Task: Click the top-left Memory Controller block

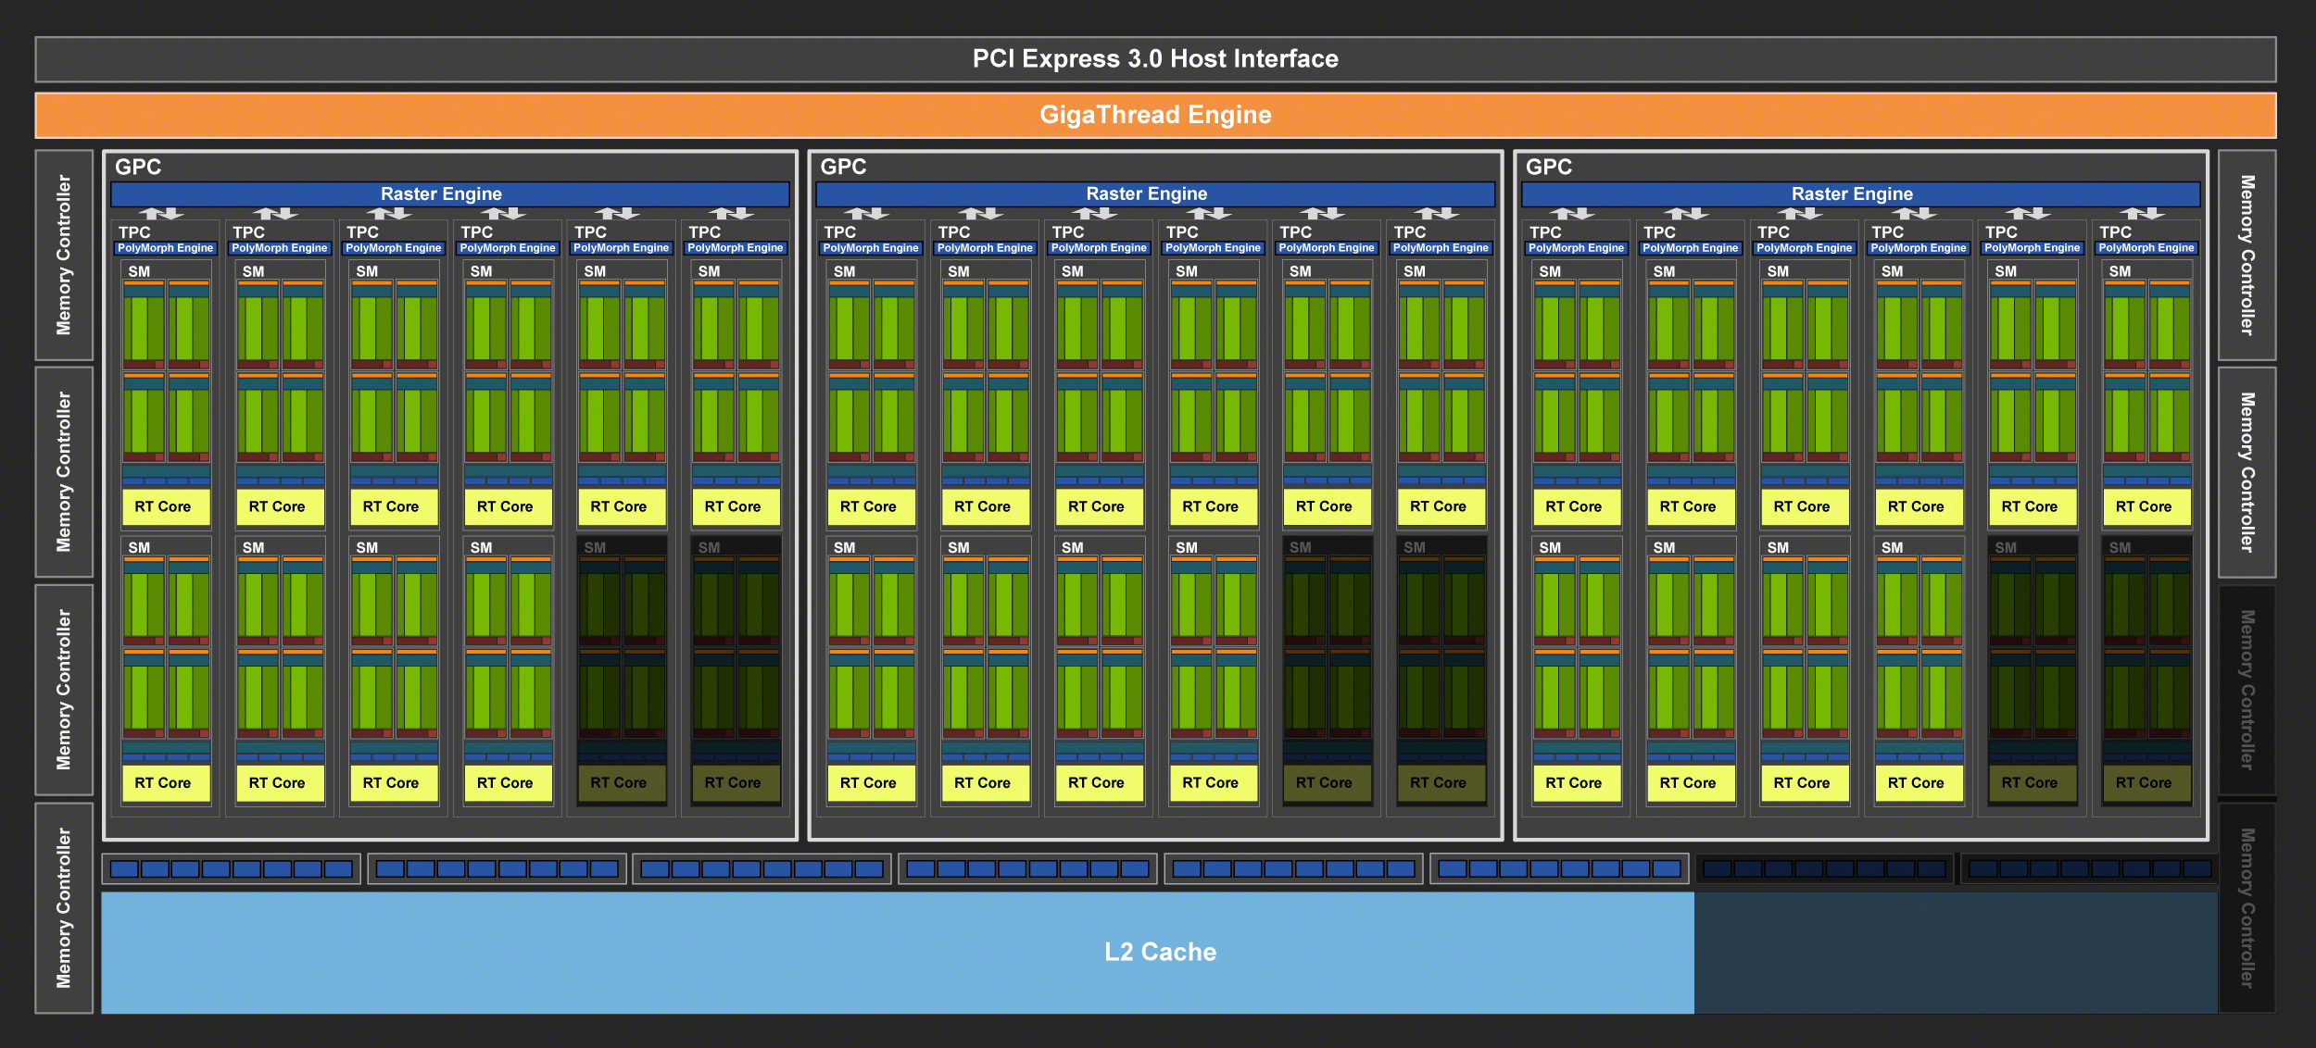Action: pyautogui.click(x=64, y=255)
